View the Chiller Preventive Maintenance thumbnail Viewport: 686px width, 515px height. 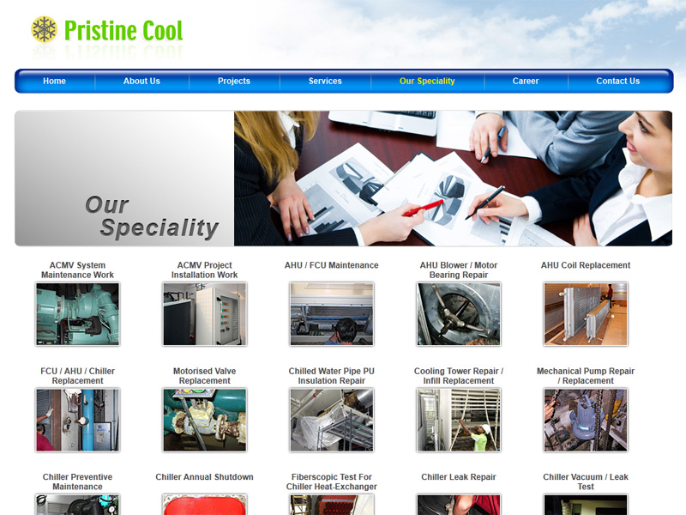pos(77,505)
